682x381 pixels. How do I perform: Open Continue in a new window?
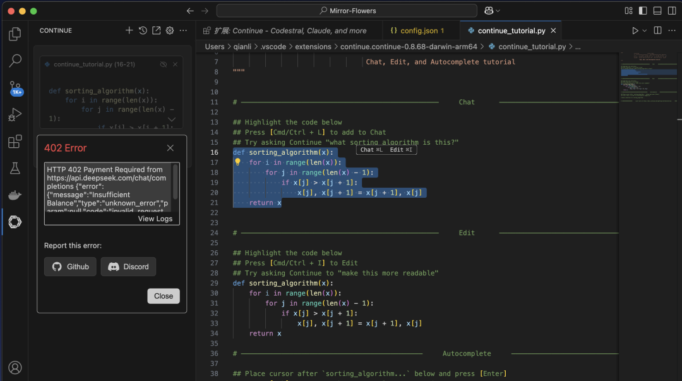click(156, 30)
